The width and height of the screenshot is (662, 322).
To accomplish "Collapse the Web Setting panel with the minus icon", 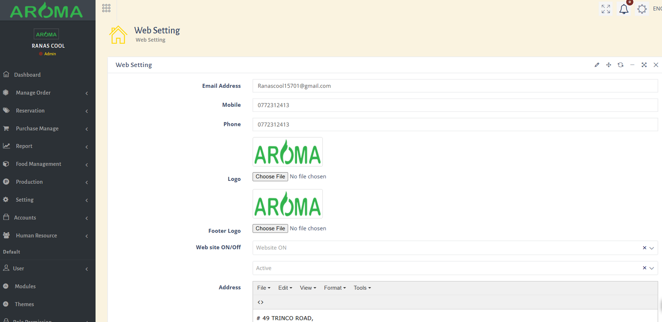I will click(632, 65).
